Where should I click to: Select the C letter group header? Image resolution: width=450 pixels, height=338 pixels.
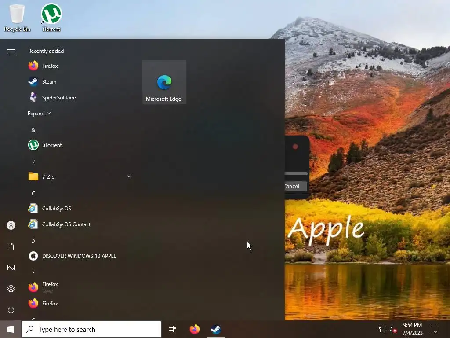(33, 194)
